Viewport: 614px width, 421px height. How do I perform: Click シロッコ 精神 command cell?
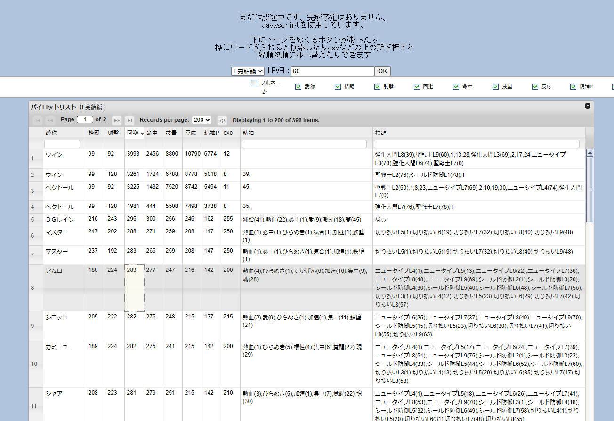pos(307,326)
